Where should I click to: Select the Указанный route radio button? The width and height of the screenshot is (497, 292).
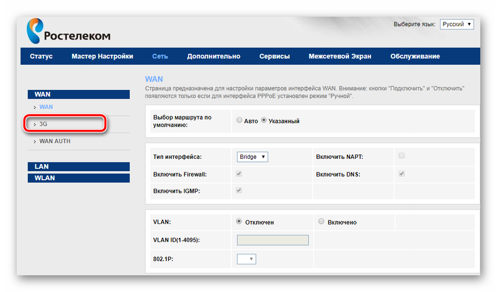(x=264, y=121)
